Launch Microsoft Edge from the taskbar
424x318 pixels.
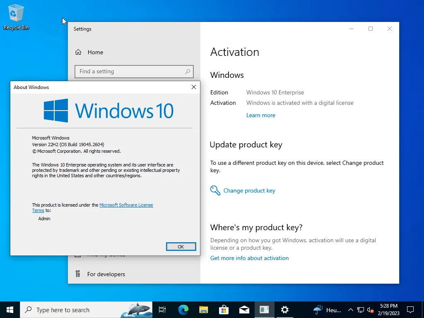(183, 310)
